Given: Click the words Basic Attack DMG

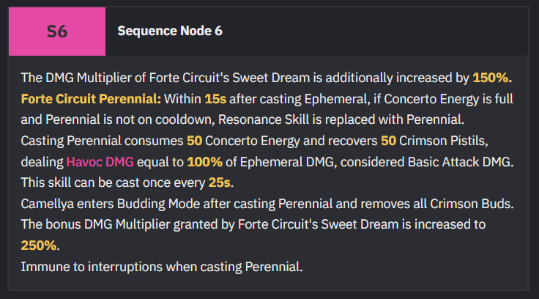Looking at the screenshot, I should tap(460, 162).
